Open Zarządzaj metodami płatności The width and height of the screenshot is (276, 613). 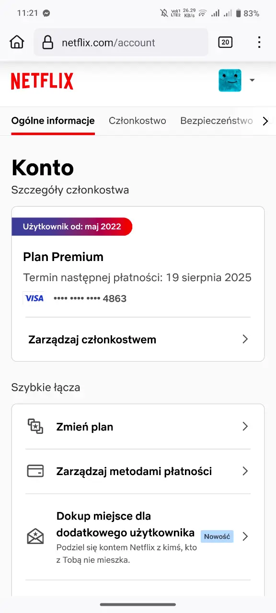(138, 471)
